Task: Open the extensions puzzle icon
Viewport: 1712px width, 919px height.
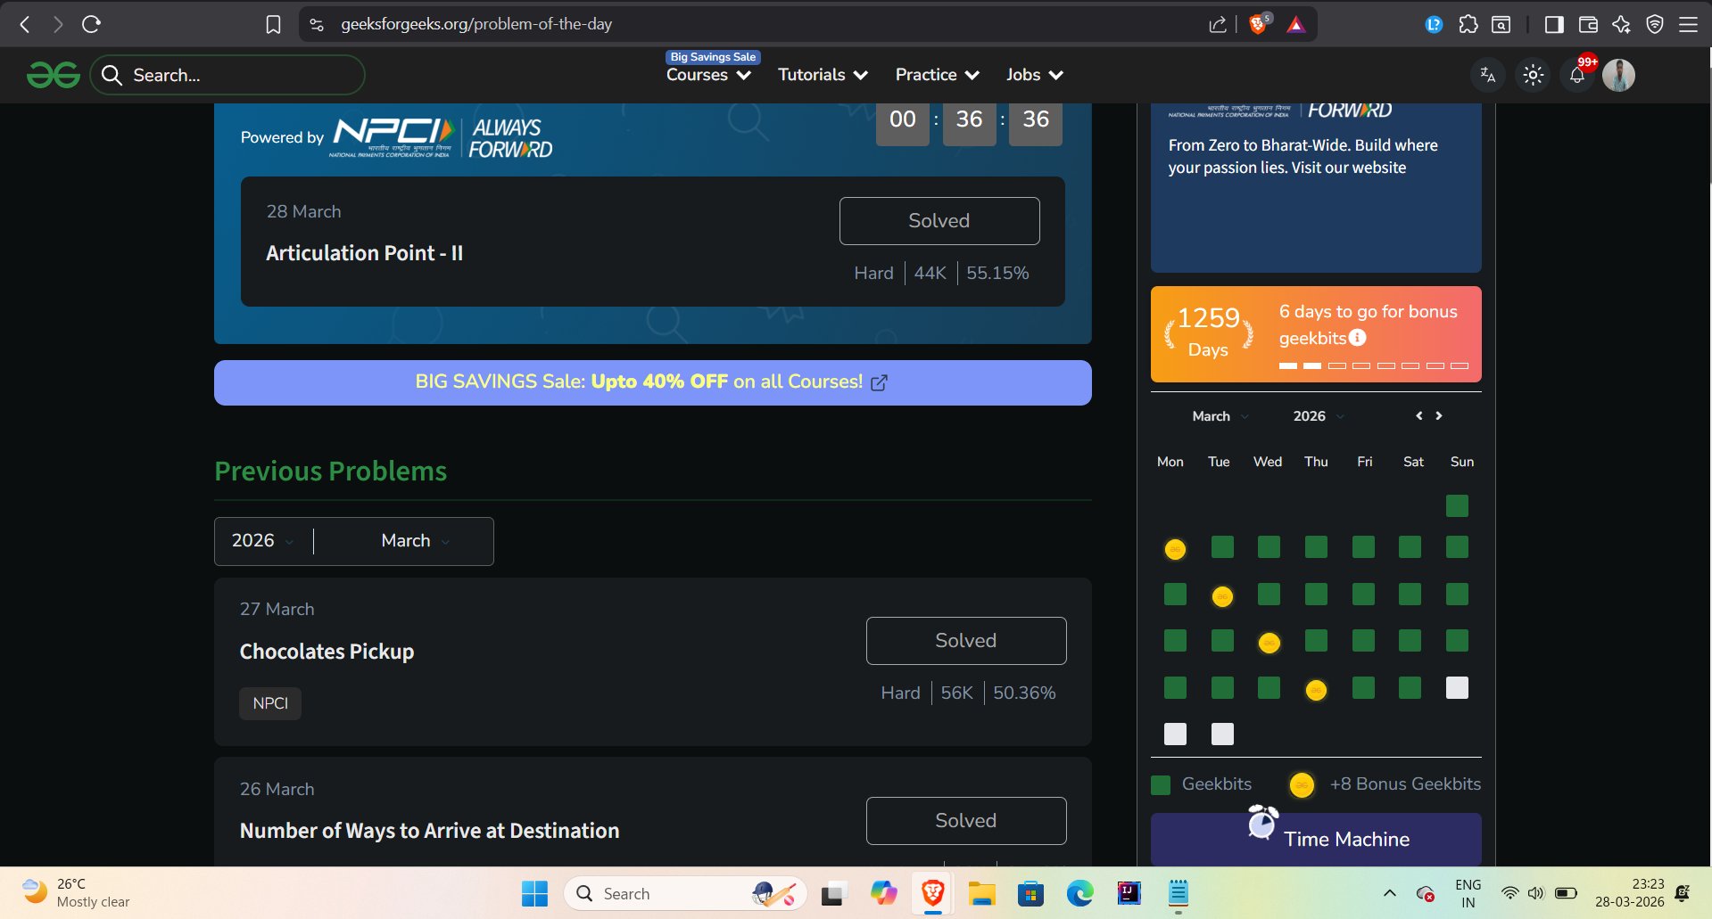Action: click(1468, 24)
